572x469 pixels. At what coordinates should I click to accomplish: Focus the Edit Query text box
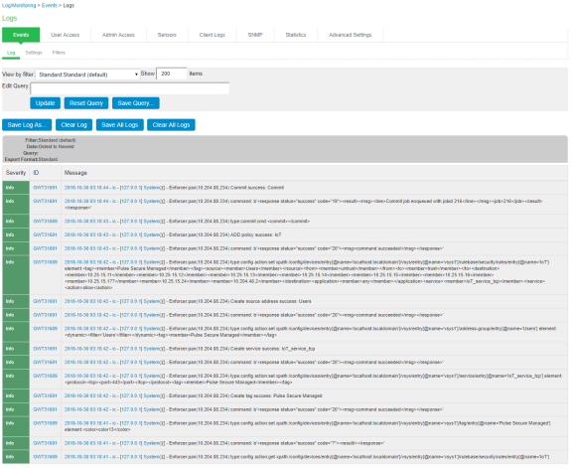130,88
